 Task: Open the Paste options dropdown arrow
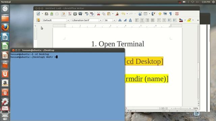[x=113, y=14]
